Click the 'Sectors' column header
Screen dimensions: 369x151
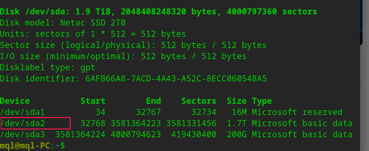tap(199, 101)
